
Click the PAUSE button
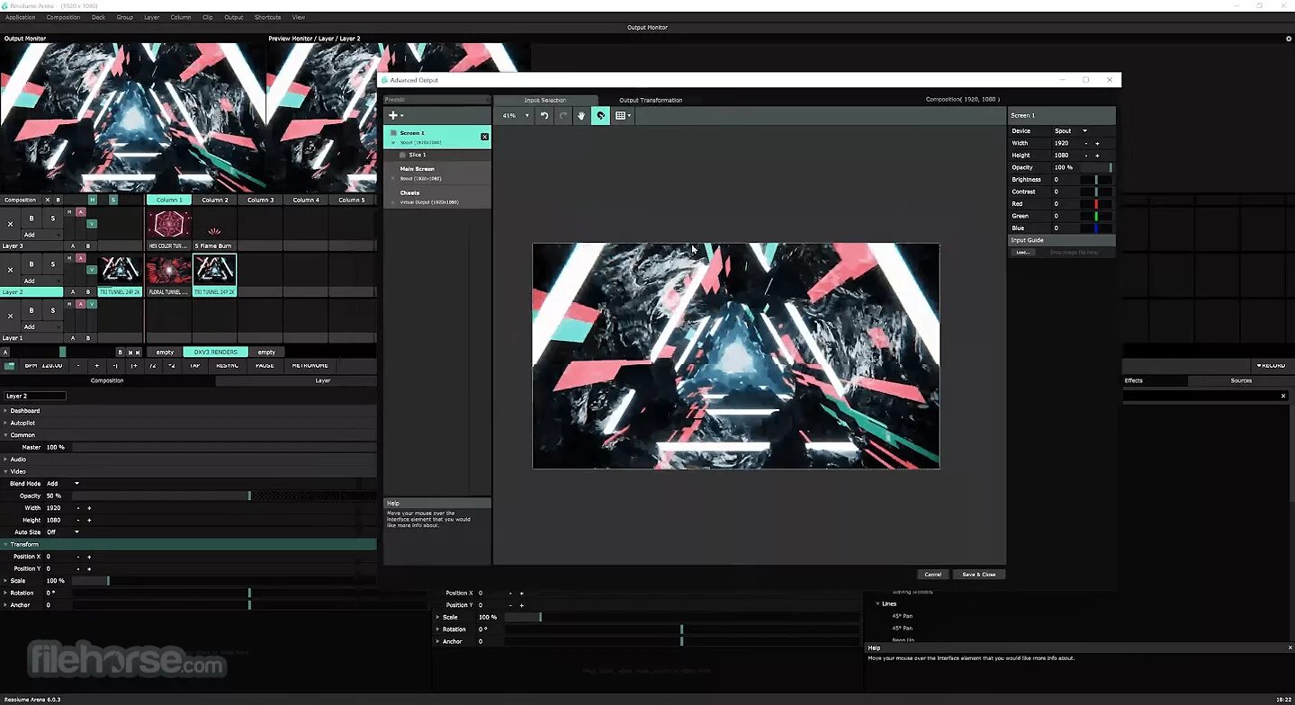(265, 366)
